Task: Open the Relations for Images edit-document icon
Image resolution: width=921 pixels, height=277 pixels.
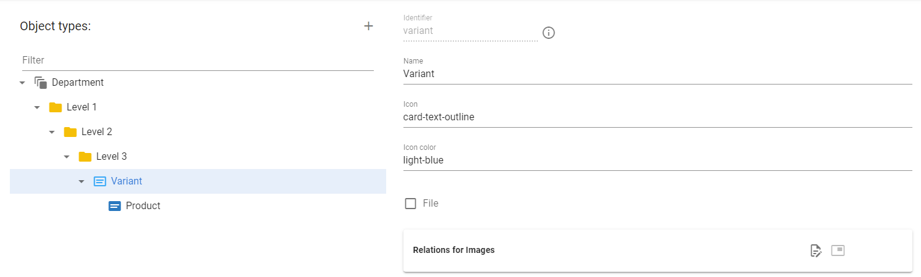Action: click(816, 250)
